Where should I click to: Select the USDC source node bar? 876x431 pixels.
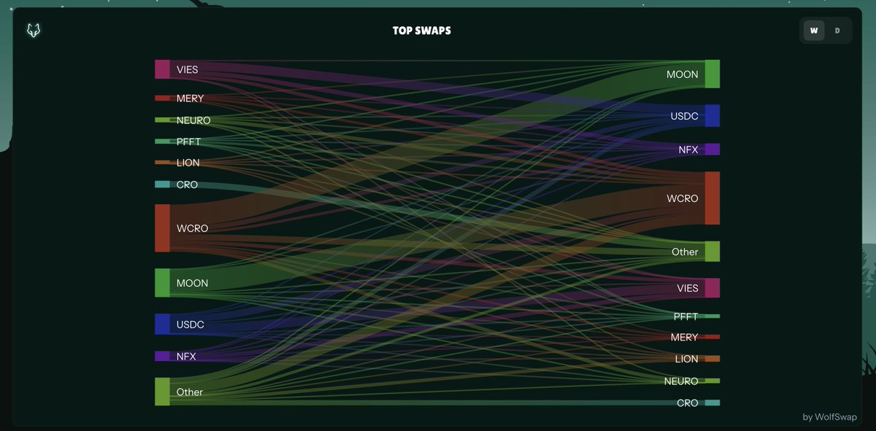[x=162, y=324]
